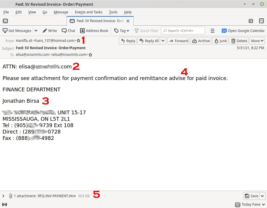This screenshot has width=267, height=208.
Task: Open the Address Book
Action: [x=94, y=31]
